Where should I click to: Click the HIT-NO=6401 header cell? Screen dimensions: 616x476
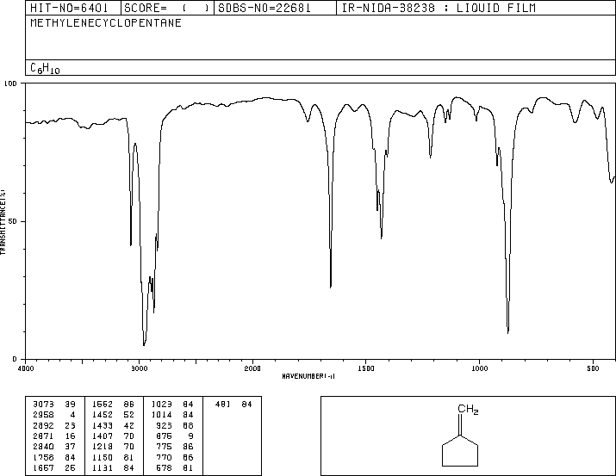(73, 8)
